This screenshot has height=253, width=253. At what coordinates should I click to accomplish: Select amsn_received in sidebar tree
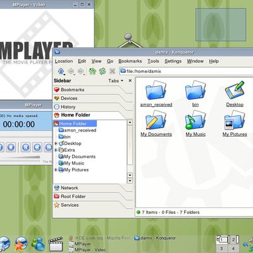coord(77,130)
